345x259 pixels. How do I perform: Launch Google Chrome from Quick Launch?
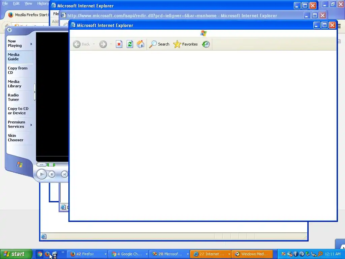(40, 254)
